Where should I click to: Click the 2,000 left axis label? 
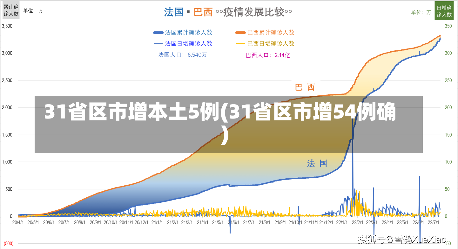7,107
